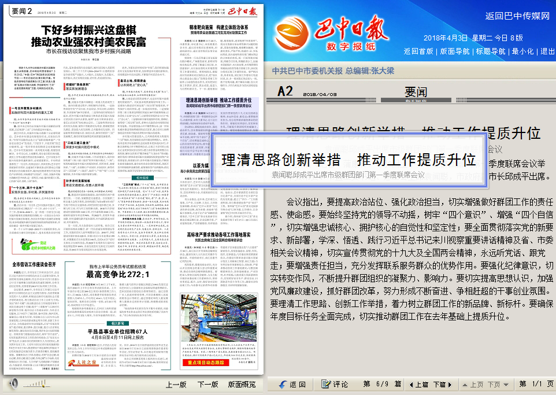Screen dimensions: 556x395
Task: Open the article 以茶为媒 on the page
Action: (201, 166)
